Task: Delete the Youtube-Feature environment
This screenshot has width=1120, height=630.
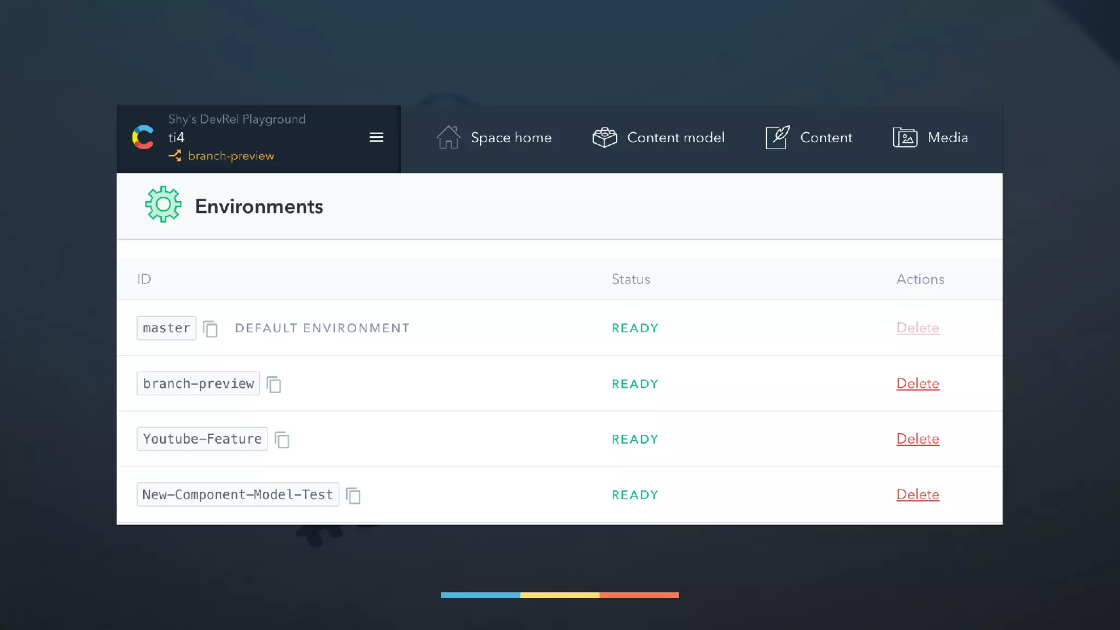Action: [918, 439]
